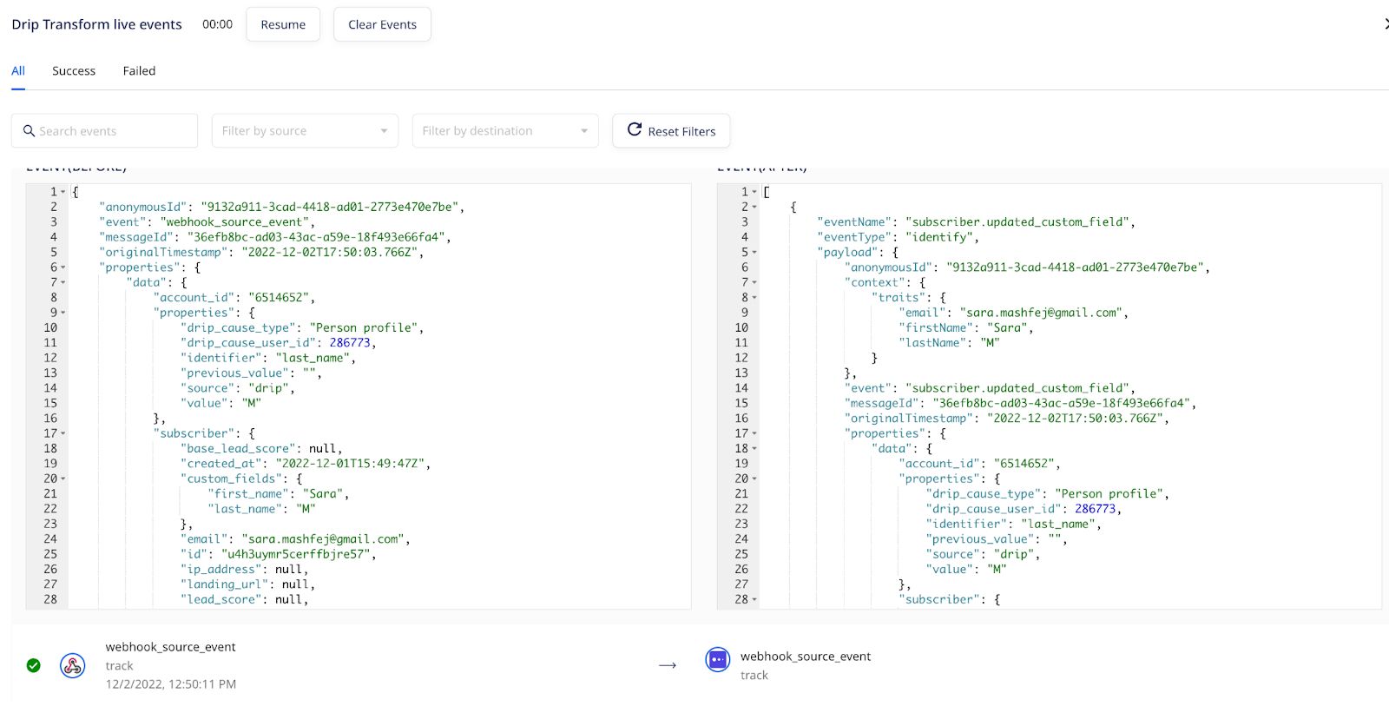Fold the "traits" object on line 8
This screenshot has height=713, width=1389.
tap(754, 298)
